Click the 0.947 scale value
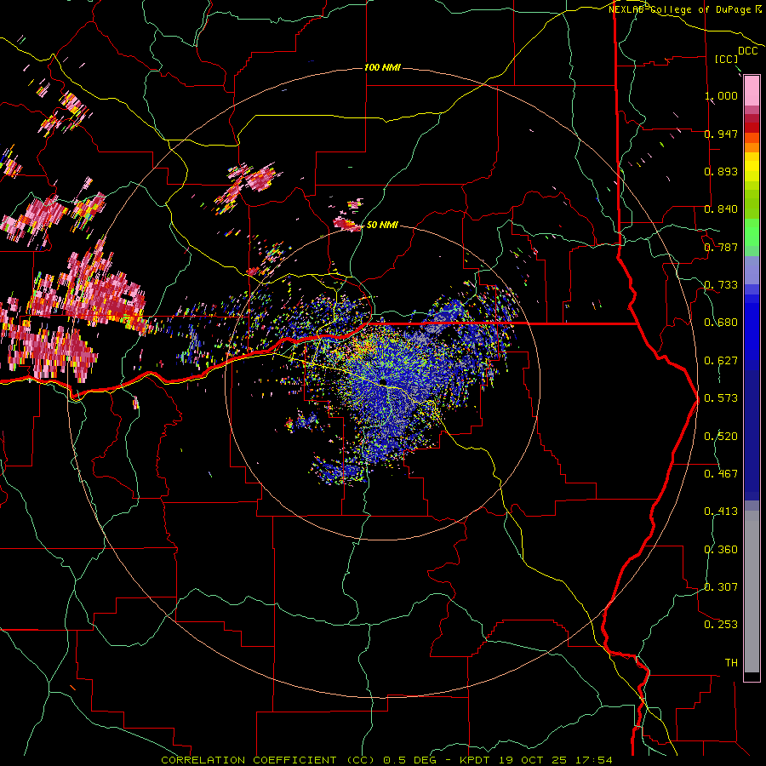 click(x=721, y=134)
